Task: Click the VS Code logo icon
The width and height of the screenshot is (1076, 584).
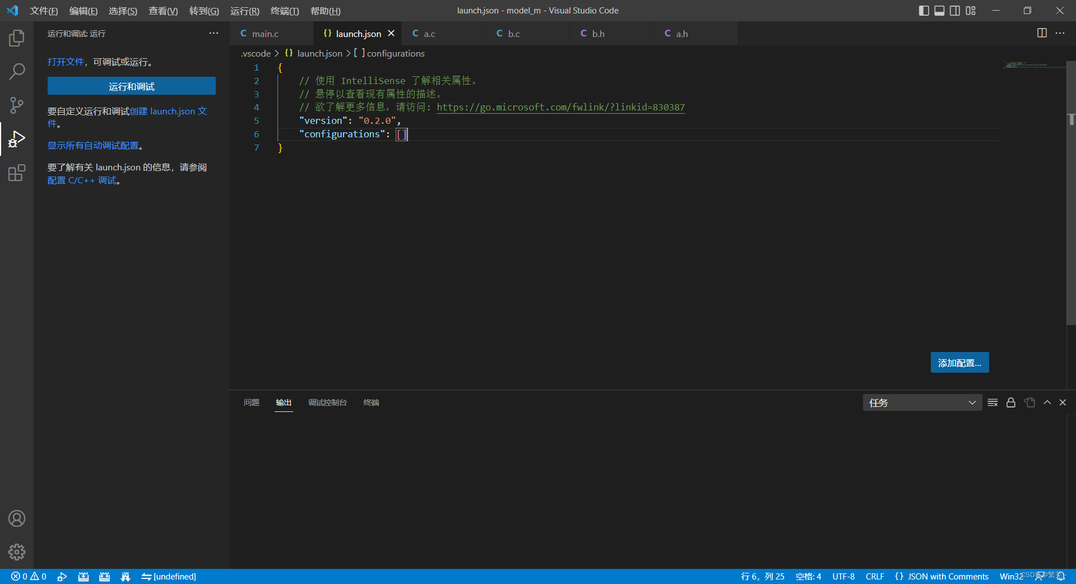Action: pos(12,11)
